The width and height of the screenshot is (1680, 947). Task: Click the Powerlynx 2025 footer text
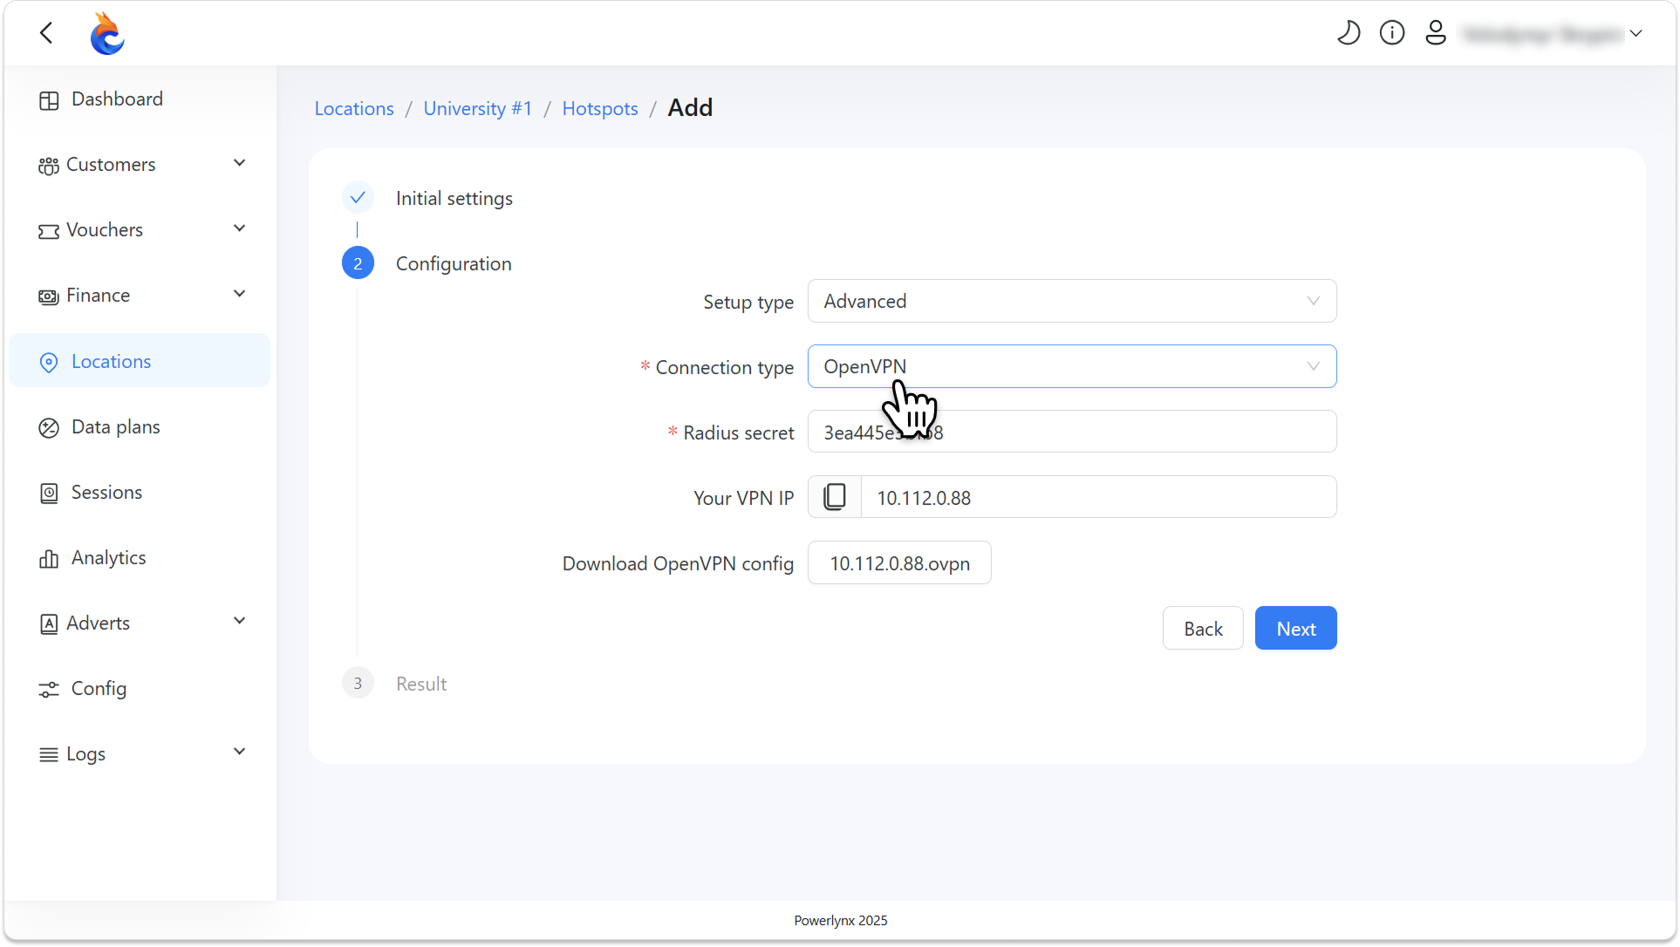841,921
